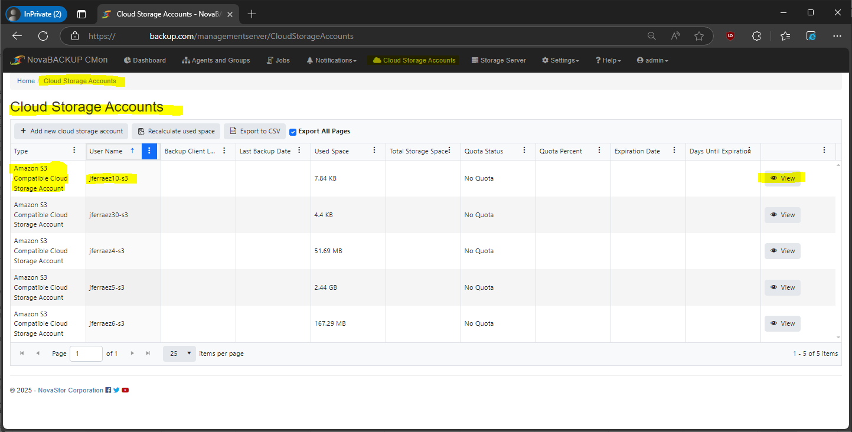852x432 pixels.
Task: Expand the Settings dropdown menu
Action: (560, 60)
